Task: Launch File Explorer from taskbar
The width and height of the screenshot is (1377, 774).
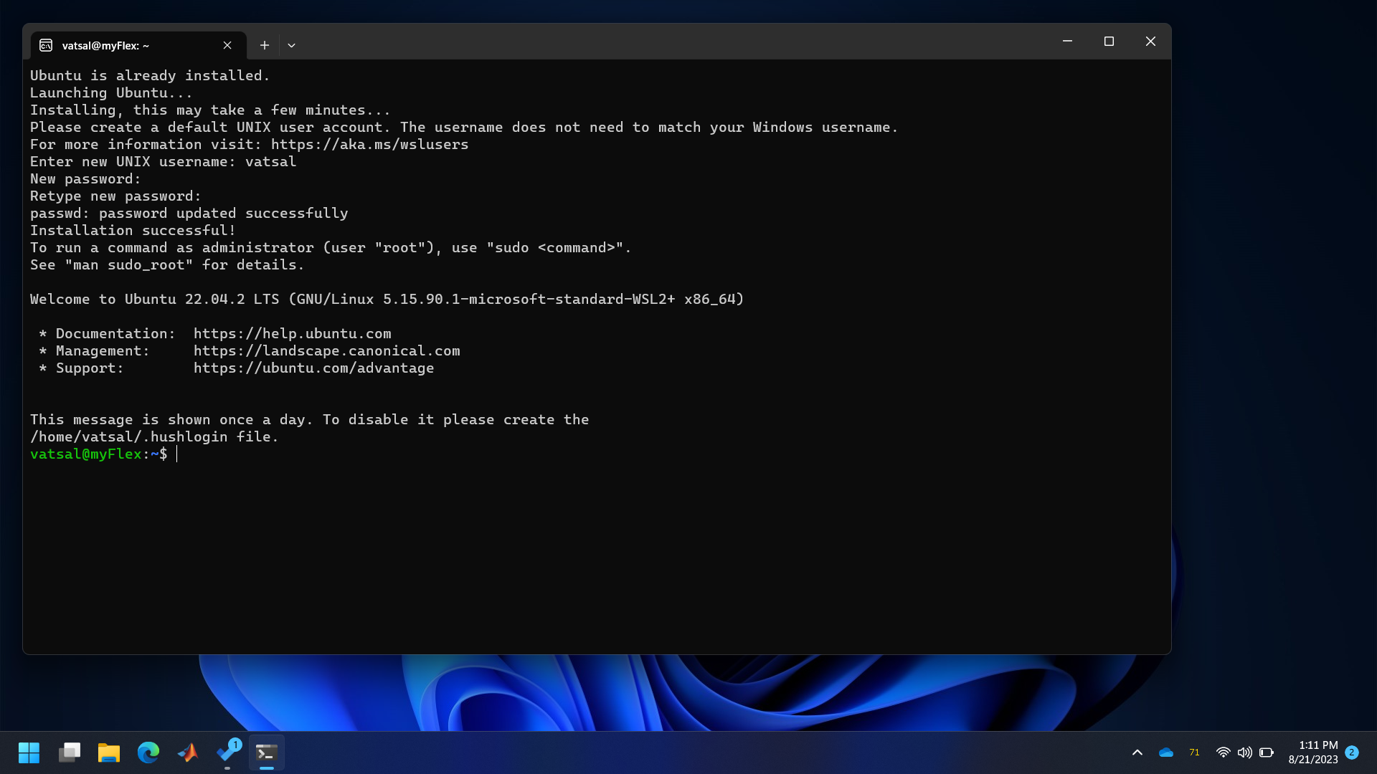Action: point(109,752)
